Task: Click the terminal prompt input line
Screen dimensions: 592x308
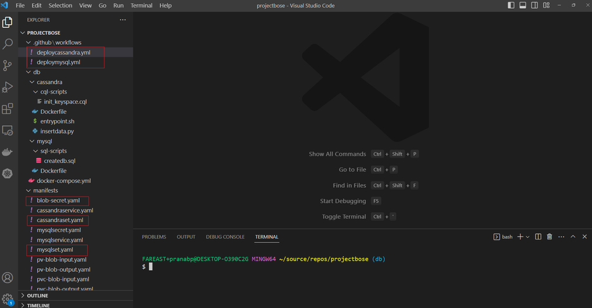Action: pyautogui.click(x=151, y=266)
